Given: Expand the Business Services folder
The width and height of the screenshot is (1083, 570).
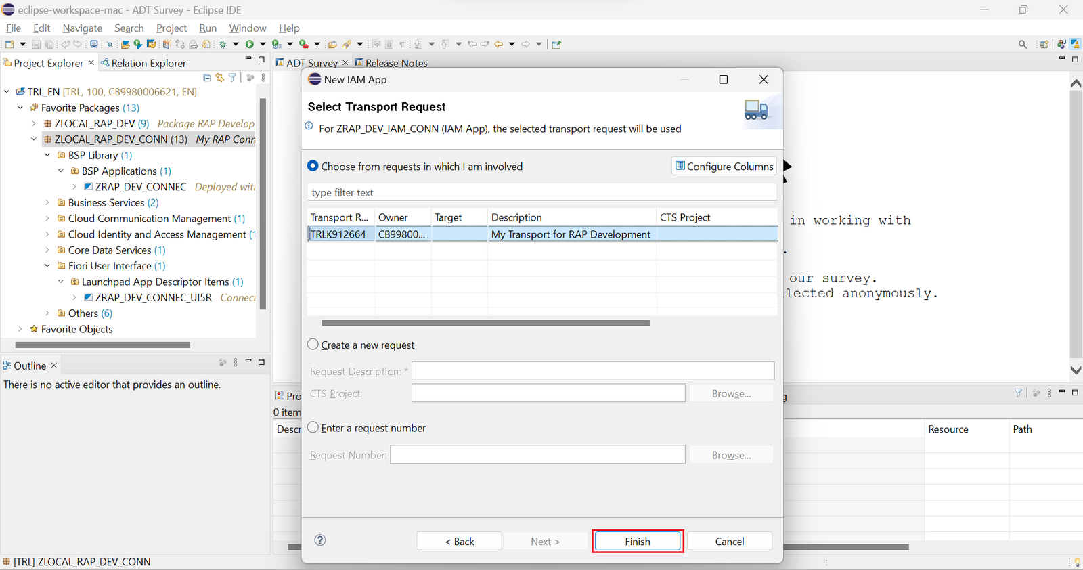Looking at the screenshot, I should pyautogui.click(x=47, y=202).
